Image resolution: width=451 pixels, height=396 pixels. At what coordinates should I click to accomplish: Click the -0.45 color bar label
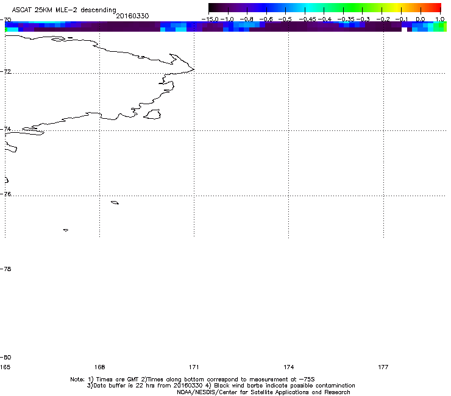307,19
